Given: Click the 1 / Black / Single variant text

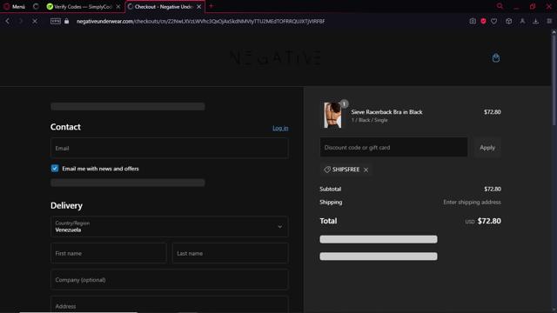Looking at the screenshot, I should pyautogui.click(x=369, y=120).
